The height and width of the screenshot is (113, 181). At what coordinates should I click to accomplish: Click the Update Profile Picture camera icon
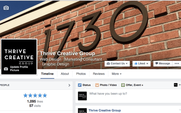(6, 69)
